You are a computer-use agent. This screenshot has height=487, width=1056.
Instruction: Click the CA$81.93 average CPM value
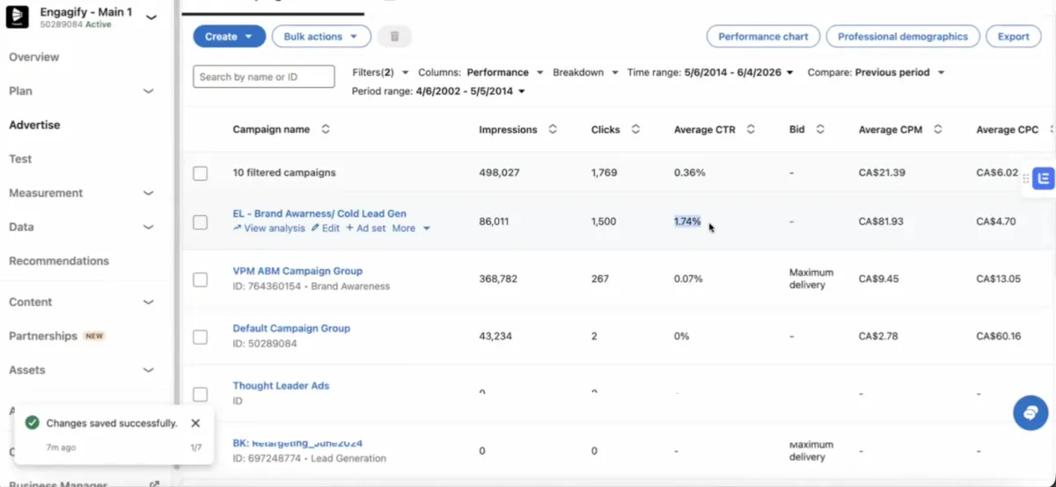pos(882,222)
